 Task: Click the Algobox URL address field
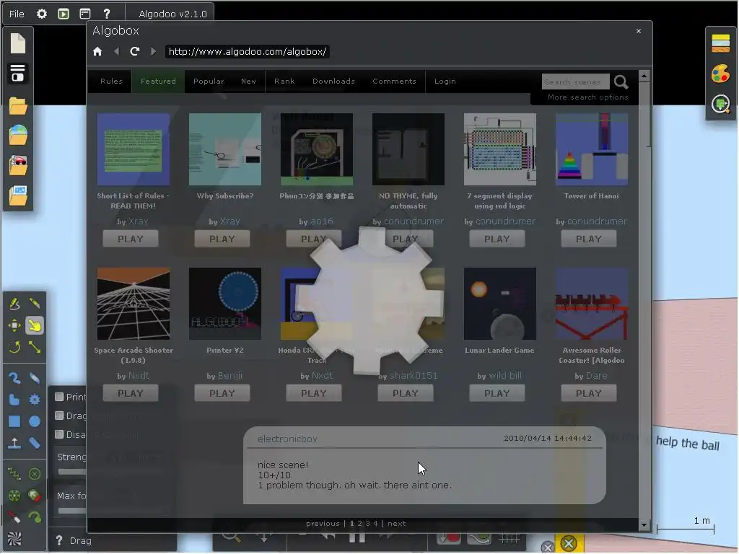click(x=248, y=51)
